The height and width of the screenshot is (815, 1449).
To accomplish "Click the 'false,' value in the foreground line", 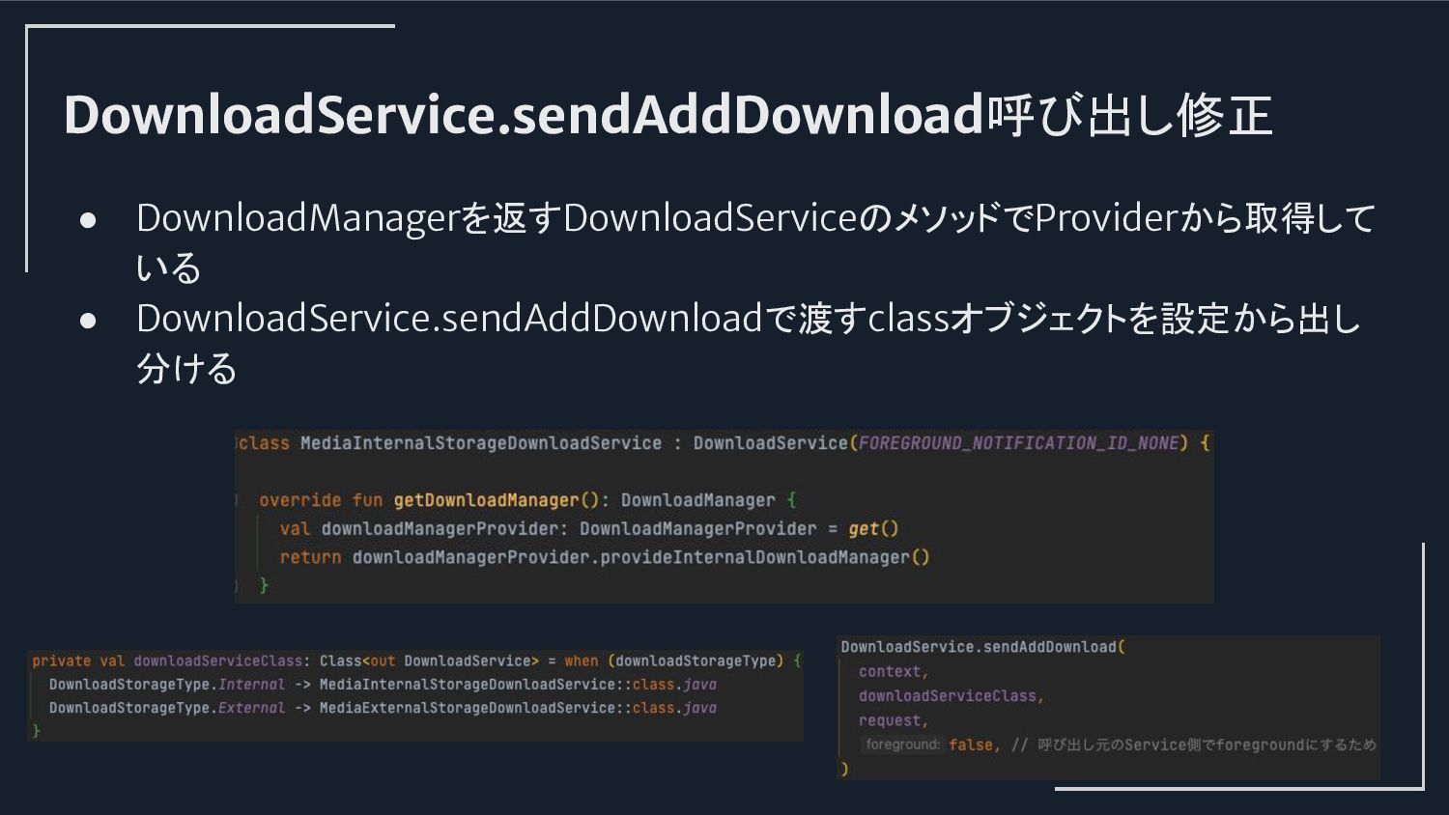I will (x=975, y=745).
